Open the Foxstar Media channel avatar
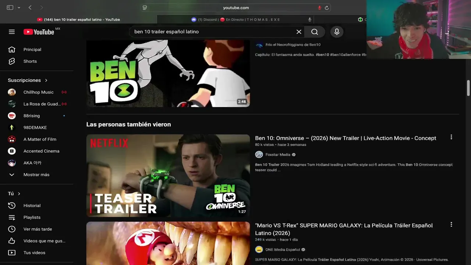This screenshot has height=265, width=471. point(259,155)
